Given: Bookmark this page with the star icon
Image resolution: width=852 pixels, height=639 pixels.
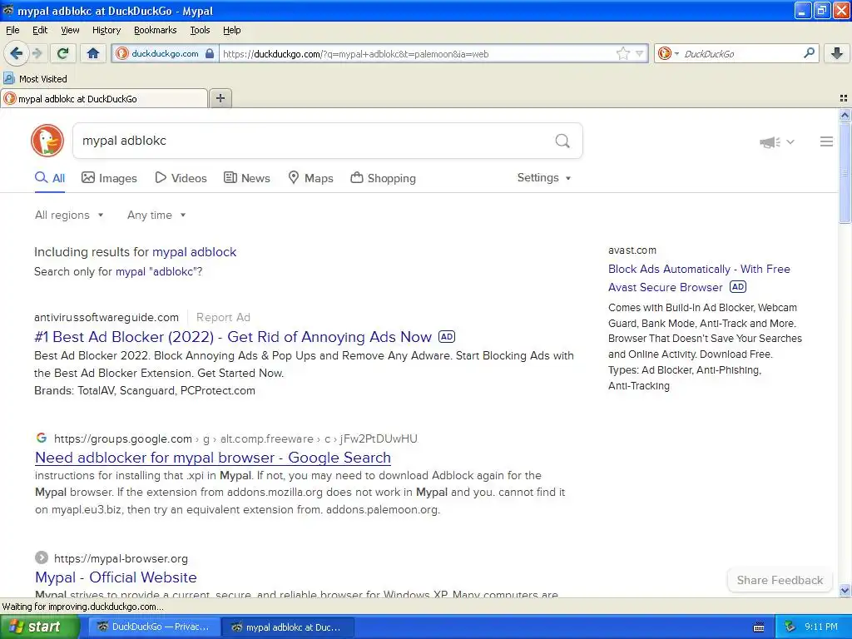Looking at the screenshot, I should click(623, 53).
